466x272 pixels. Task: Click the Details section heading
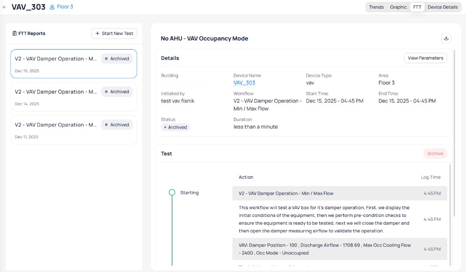(170, 58)
